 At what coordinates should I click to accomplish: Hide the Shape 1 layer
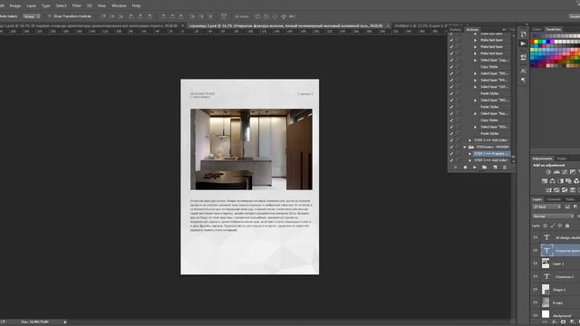pyautogui.click(x=536, y=290)
